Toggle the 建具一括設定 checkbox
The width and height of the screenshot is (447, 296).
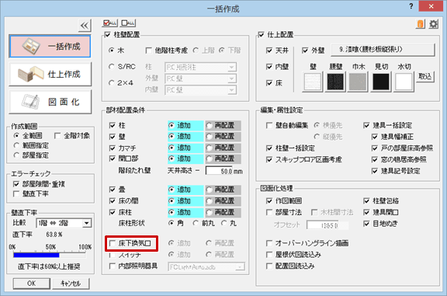366,126
